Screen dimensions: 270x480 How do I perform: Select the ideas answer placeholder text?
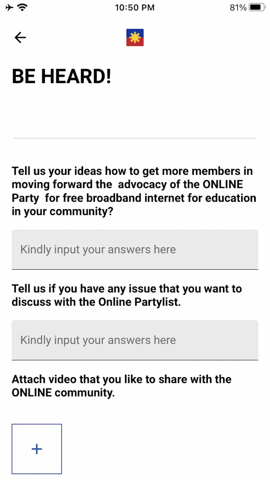click(x=98, y=250)
